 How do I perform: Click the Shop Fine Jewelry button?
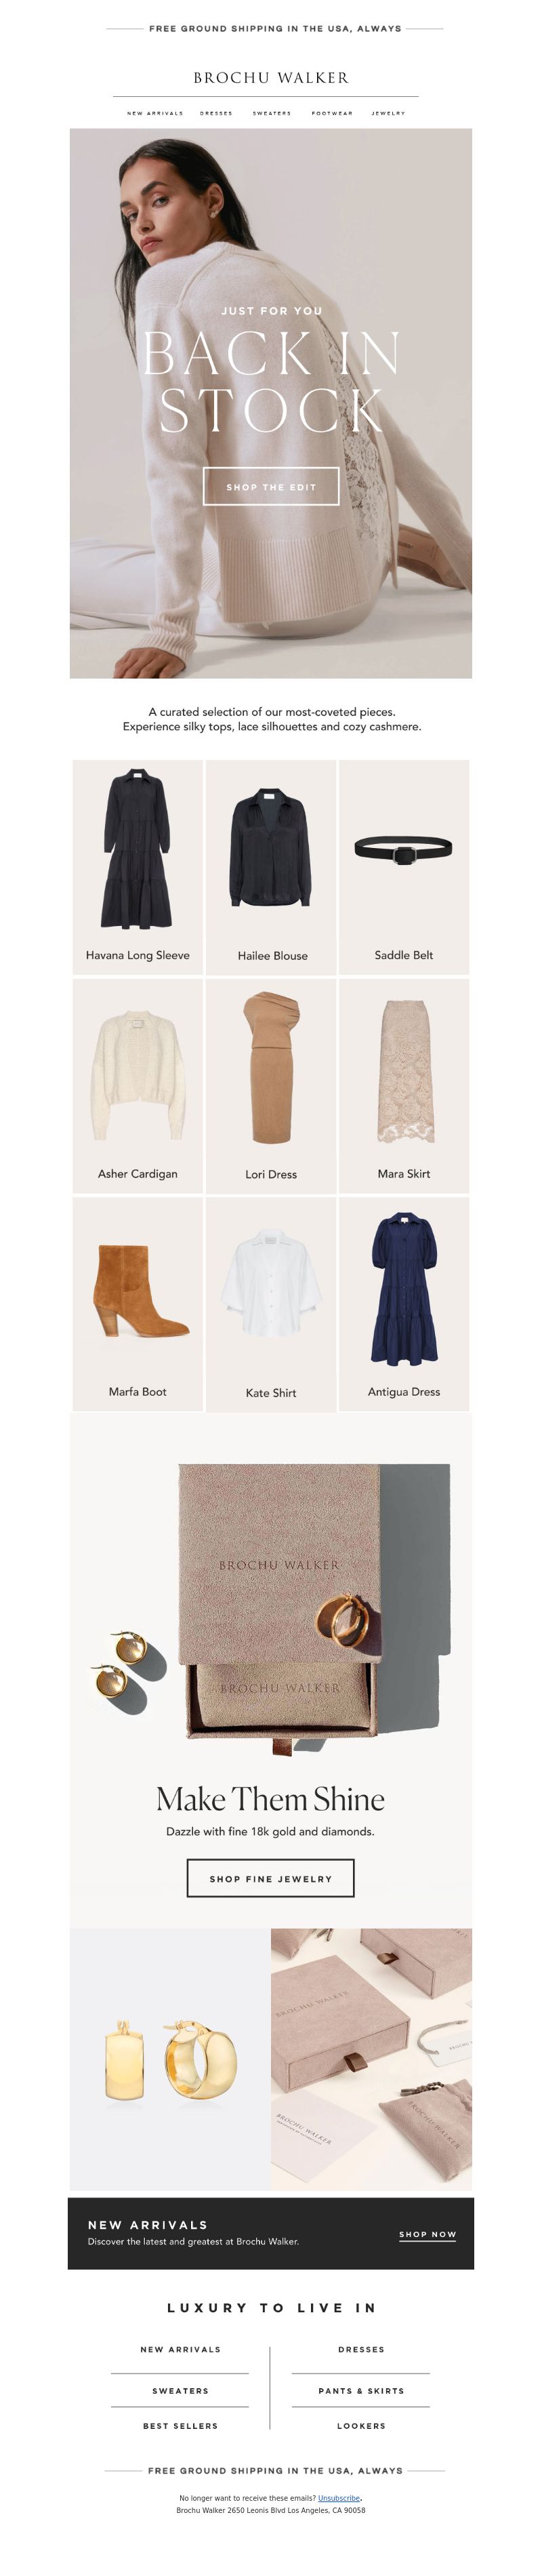[271, 1878]
